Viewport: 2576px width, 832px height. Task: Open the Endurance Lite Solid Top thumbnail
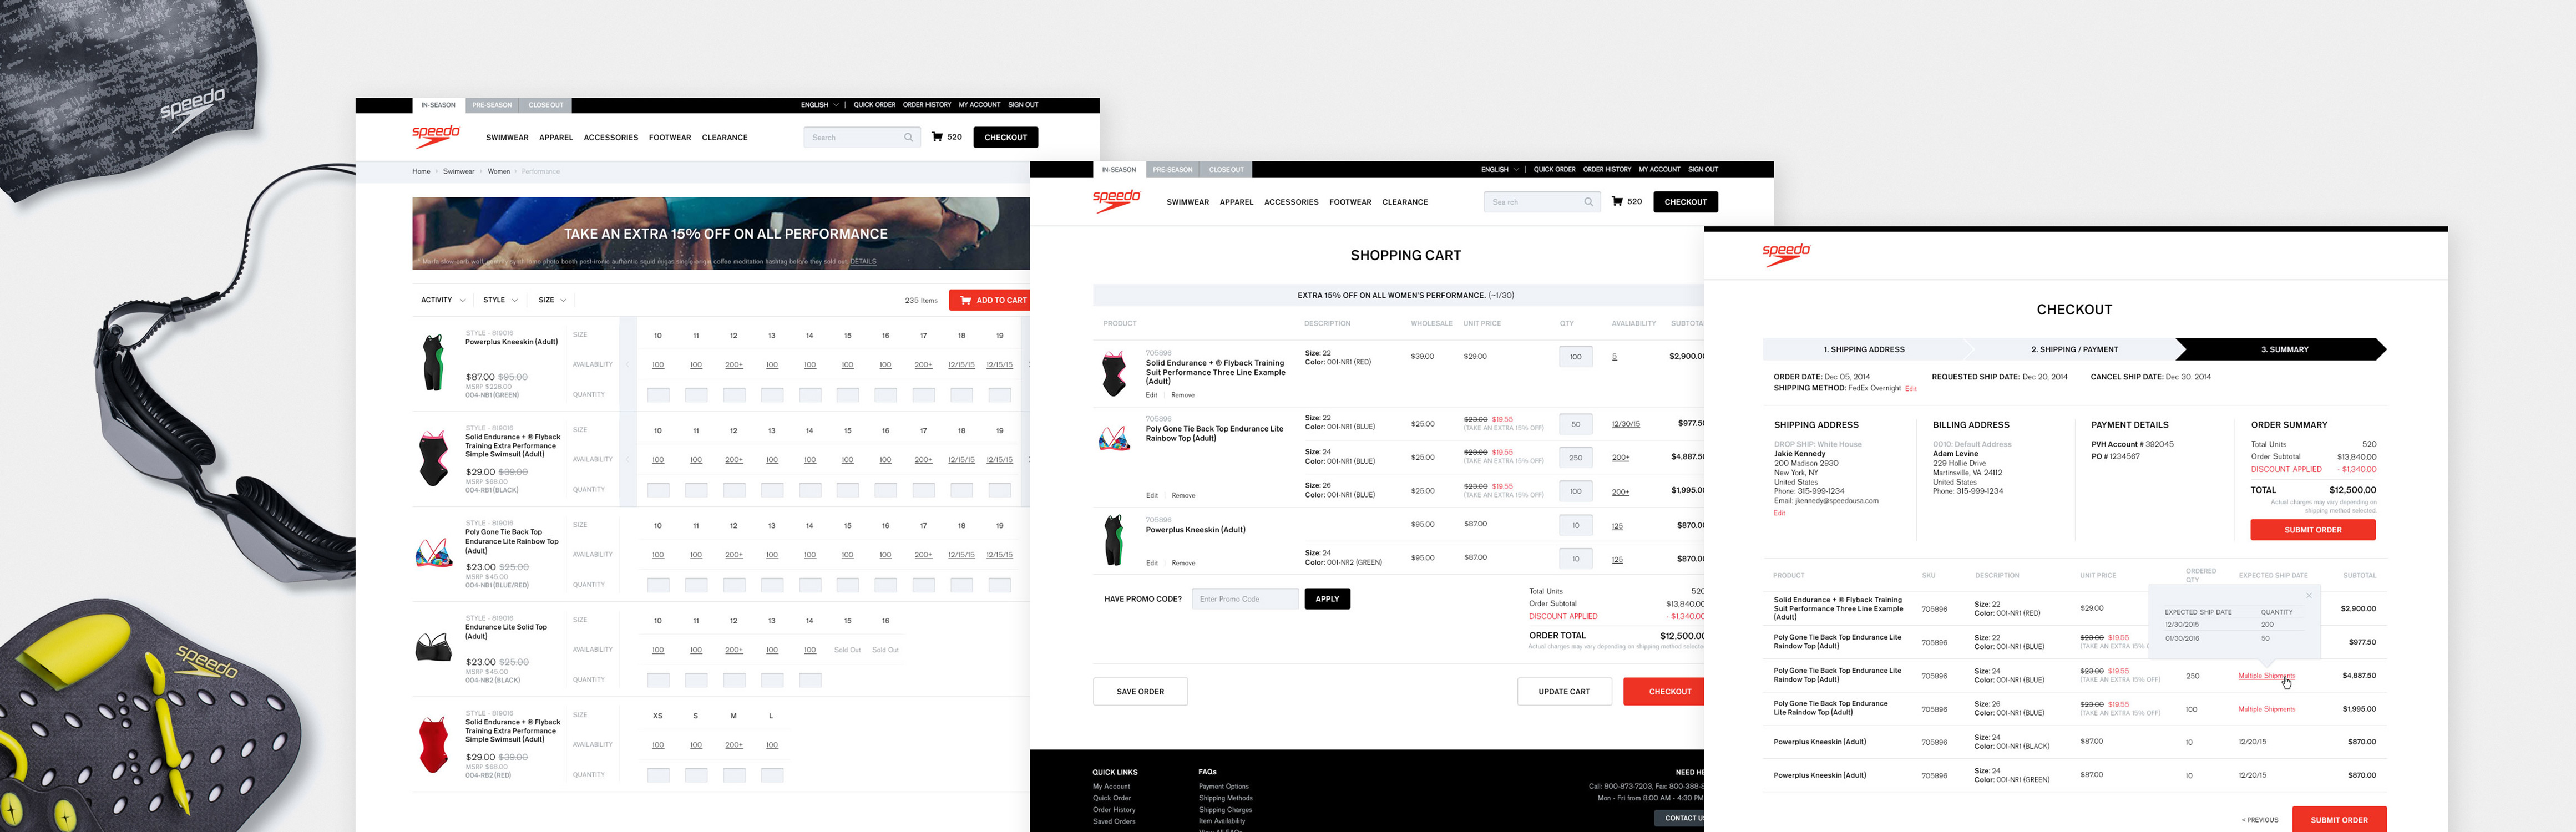(x=434, y=647)
